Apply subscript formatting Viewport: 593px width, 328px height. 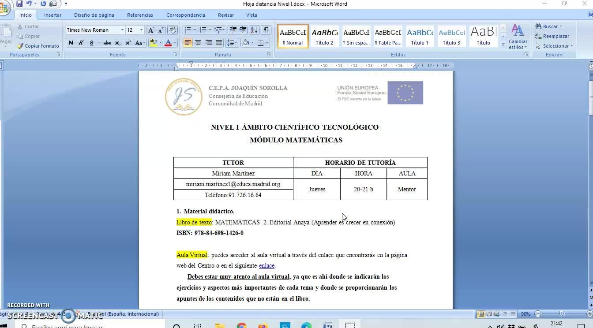tap(118, 43)
